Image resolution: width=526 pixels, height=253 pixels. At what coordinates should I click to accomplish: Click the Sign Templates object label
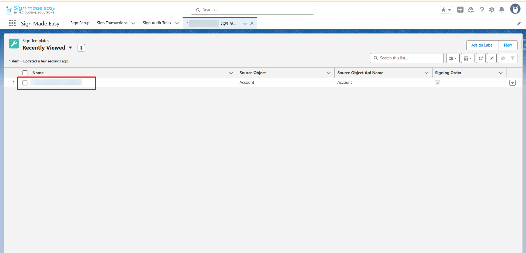click(x=36, y=41)
